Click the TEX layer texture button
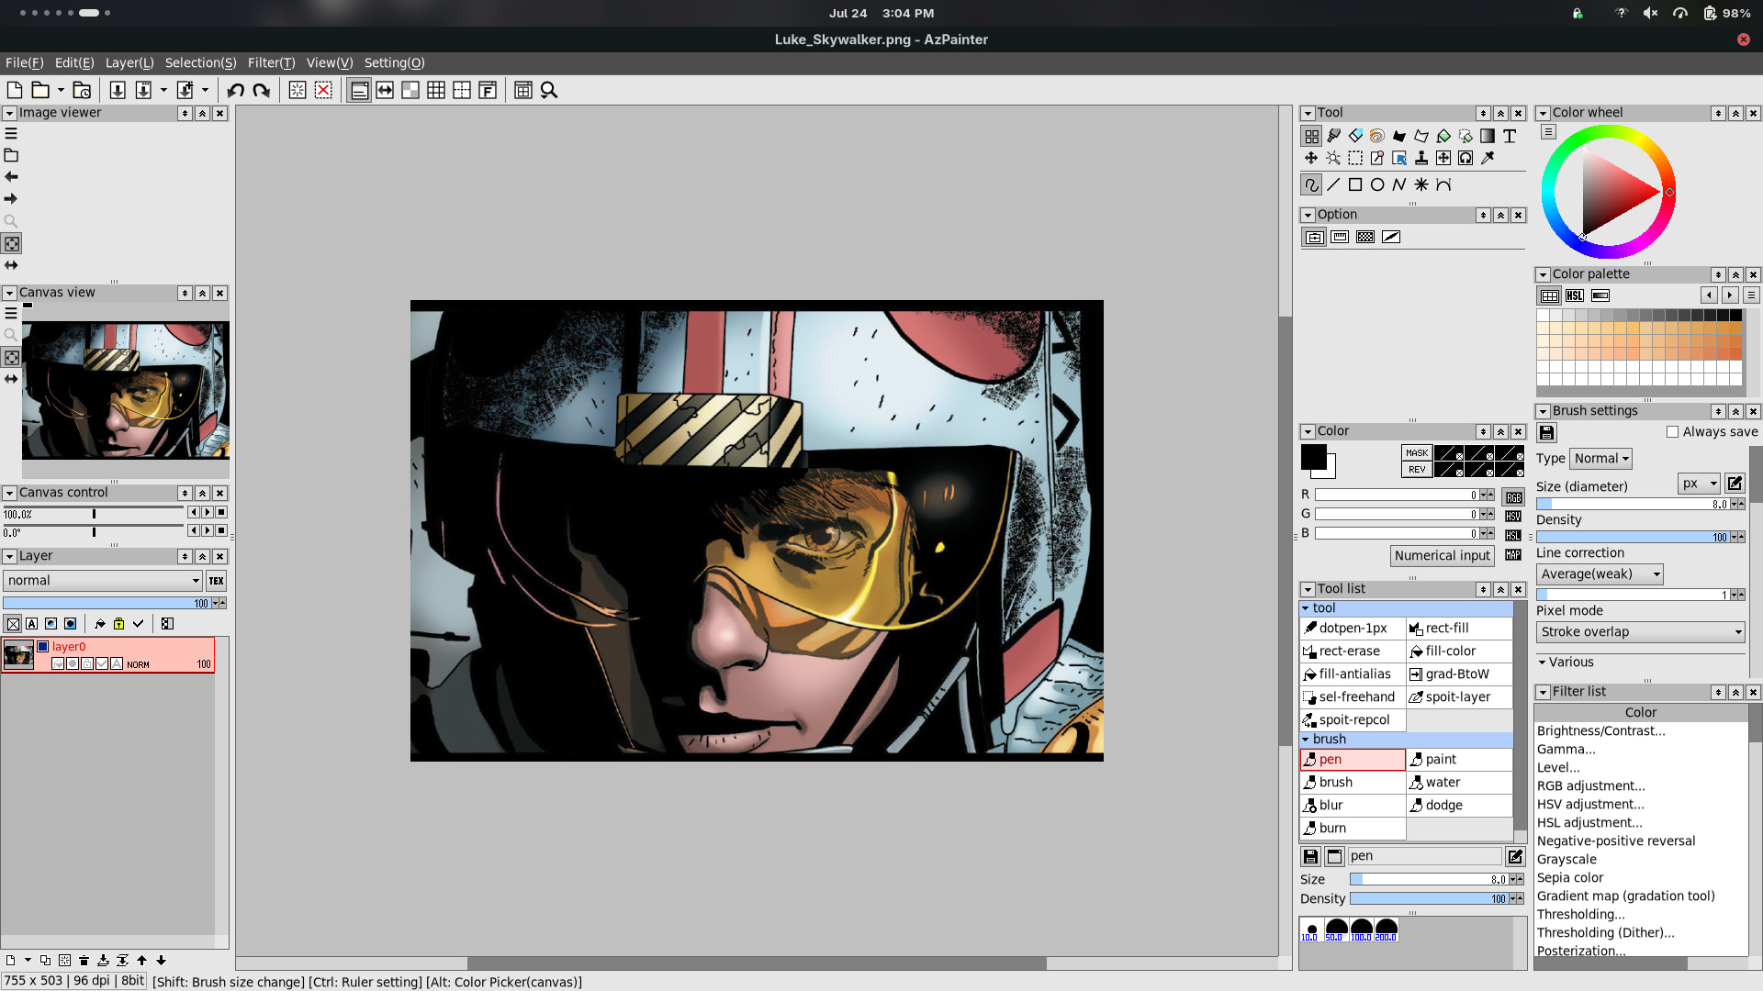Screen dimensions: 1763x991 (217, 581)
